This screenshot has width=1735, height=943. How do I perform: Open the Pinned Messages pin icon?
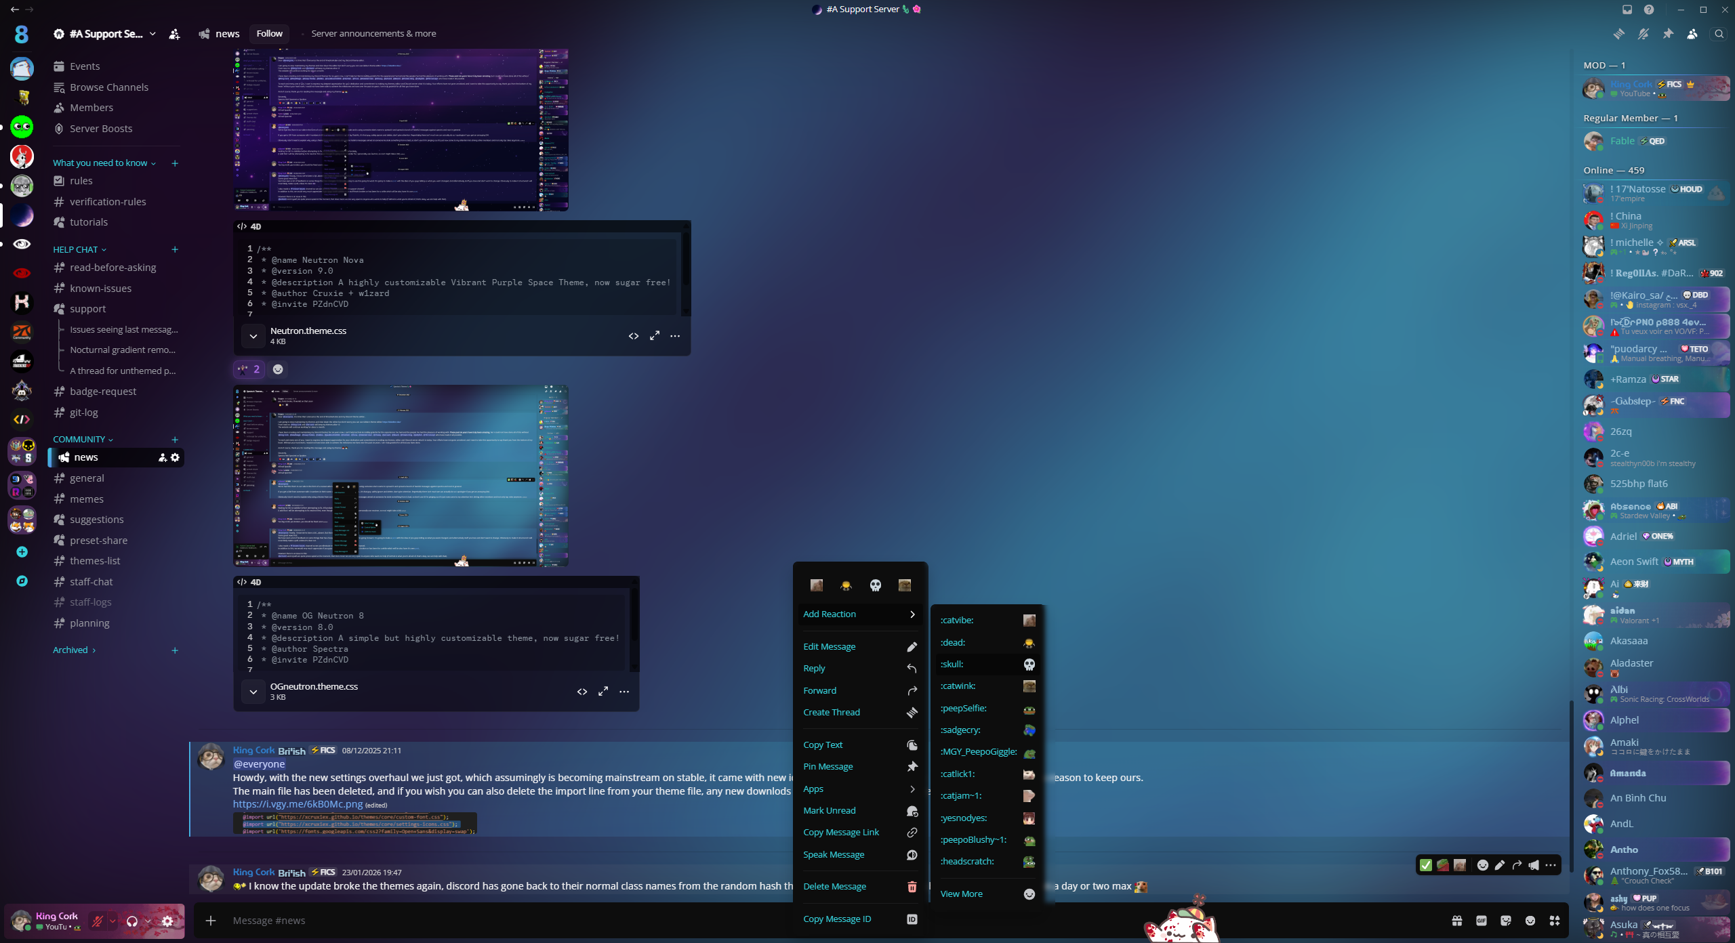[1668, 34]
